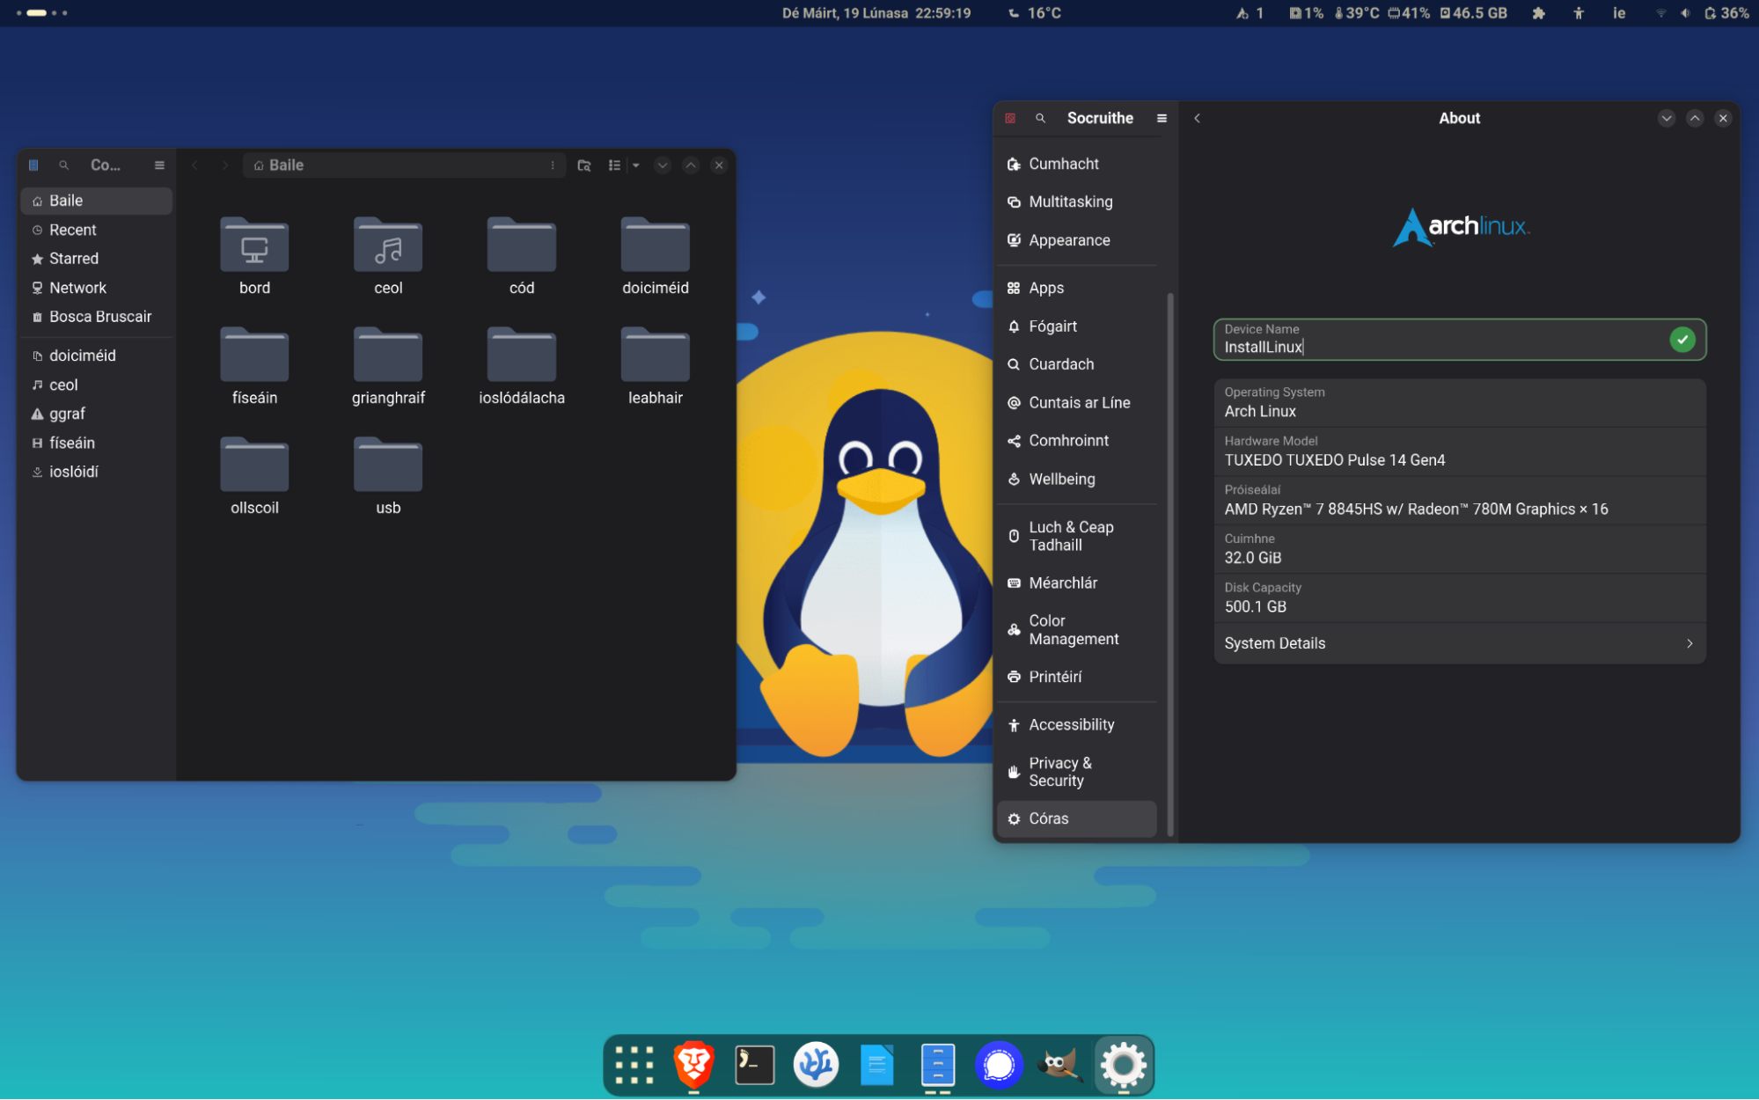Open GNOME Web browser from the dock
The width and height of the screenshot is (1759, 1100).
click(816, 1065)
